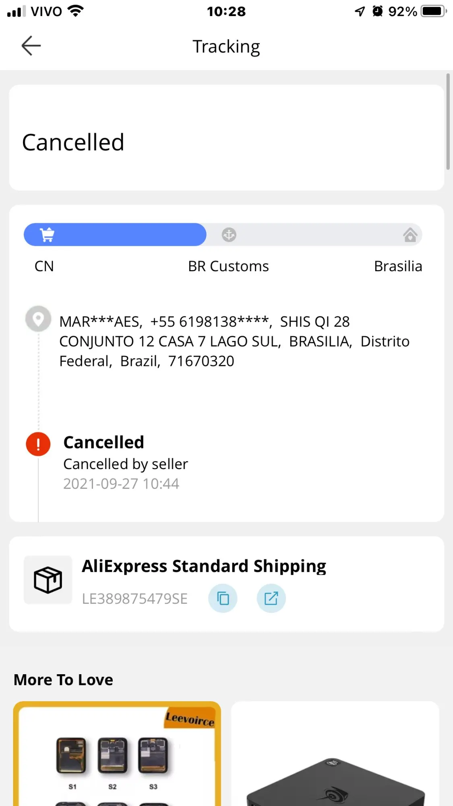Tap the address location pin icon
The height and width of the screenshot is (806, 453).
[38, 319]
